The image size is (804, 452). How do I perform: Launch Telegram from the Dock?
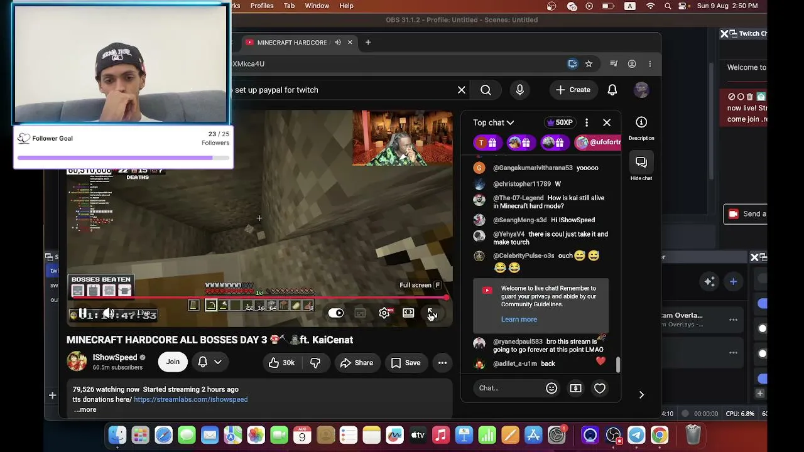pyautogui.click(x=636, y=435)
